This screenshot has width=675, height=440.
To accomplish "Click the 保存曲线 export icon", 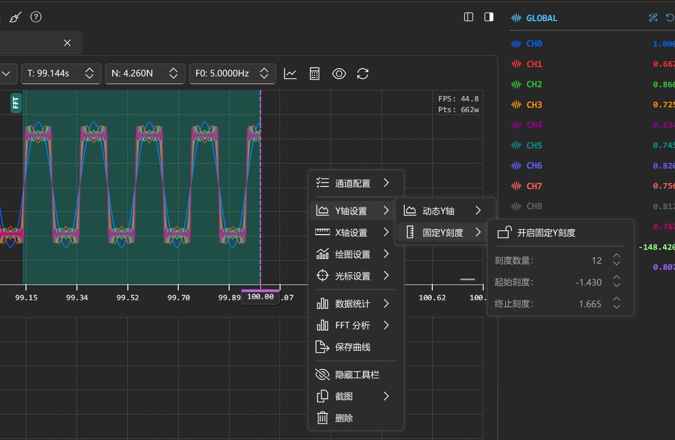I will [x=322, y=347].
